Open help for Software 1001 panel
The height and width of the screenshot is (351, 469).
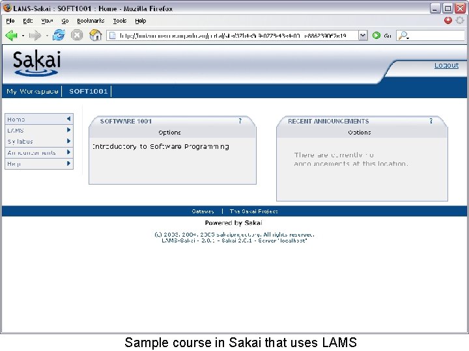[x=240, y=121]
